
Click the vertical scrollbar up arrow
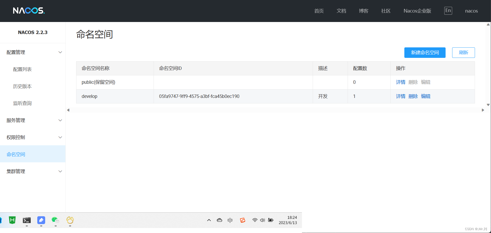488,25
